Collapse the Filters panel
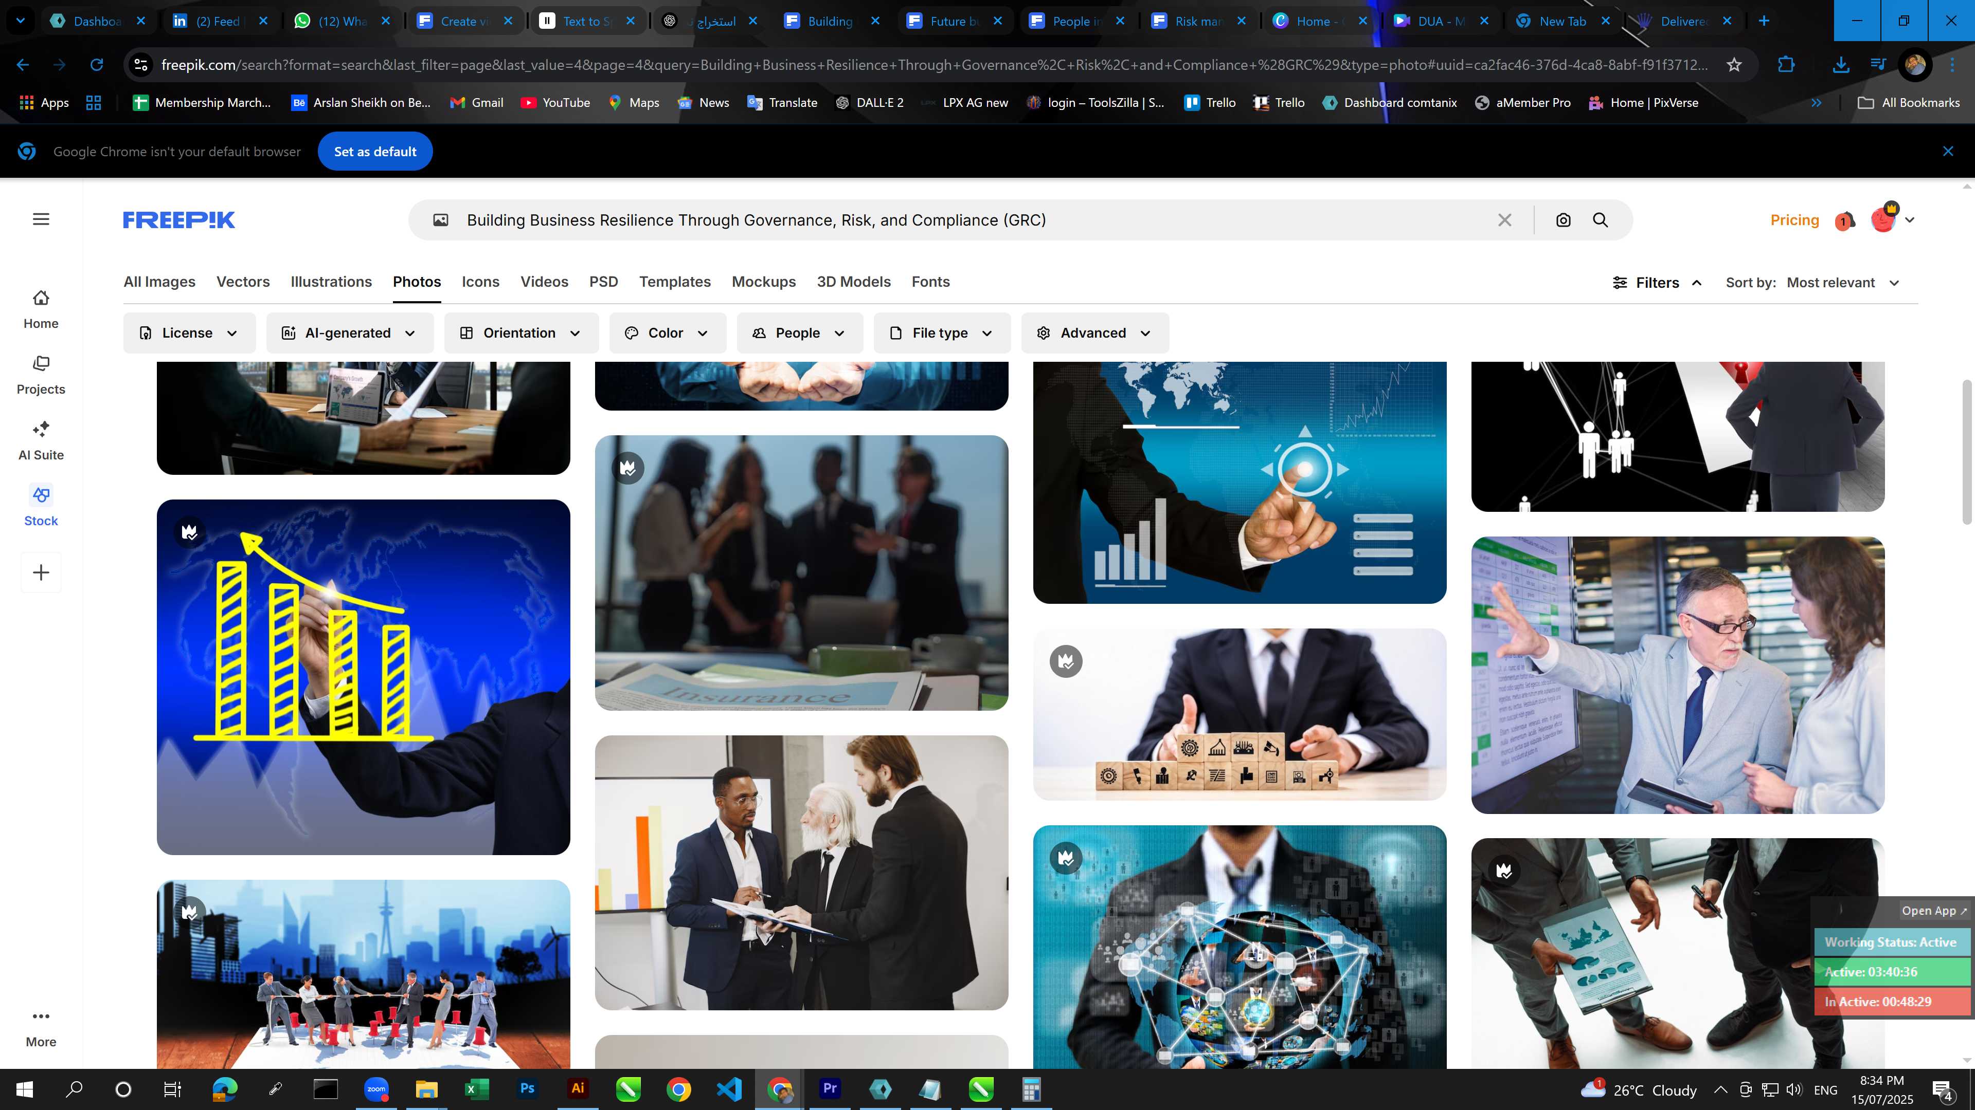1975x1110 pixels. (x=1658, y=283)
